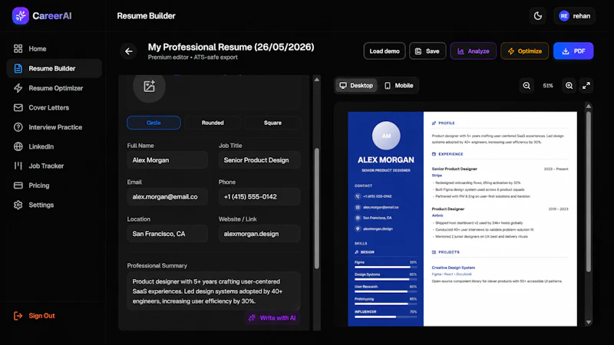This screenshot has width=614, height=345.
Task: Open the rehan user profile menu
Action: [574, 16]
